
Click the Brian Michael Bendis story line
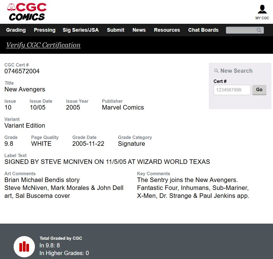(42, 180)
